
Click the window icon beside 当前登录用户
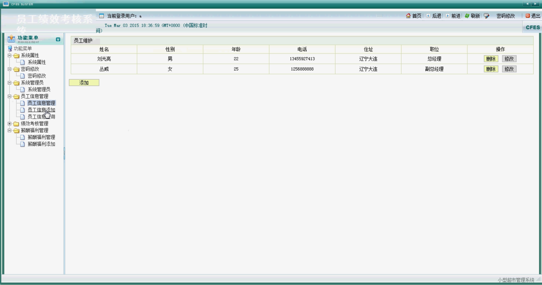pos(101,16)
